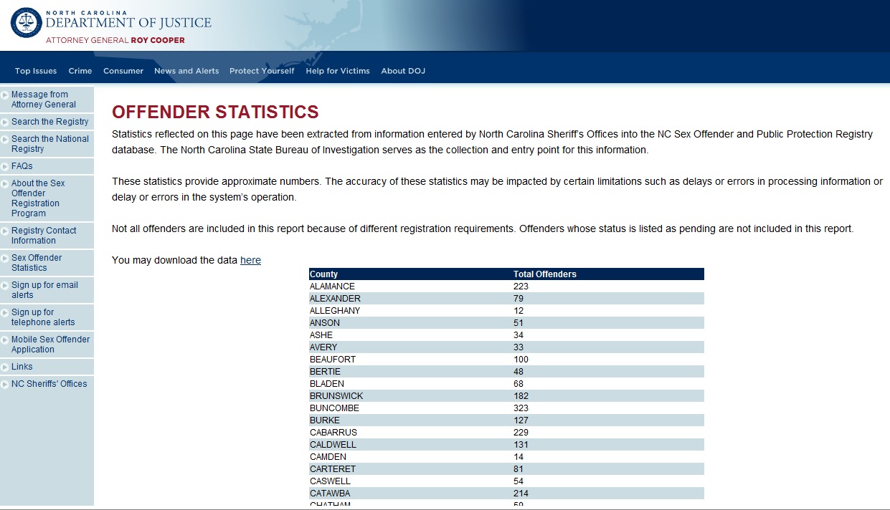Open Sign up for email alerts

click(x=44, y=290)
